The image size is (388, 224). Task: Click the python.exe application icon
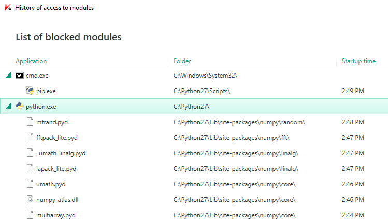point(20,107)
